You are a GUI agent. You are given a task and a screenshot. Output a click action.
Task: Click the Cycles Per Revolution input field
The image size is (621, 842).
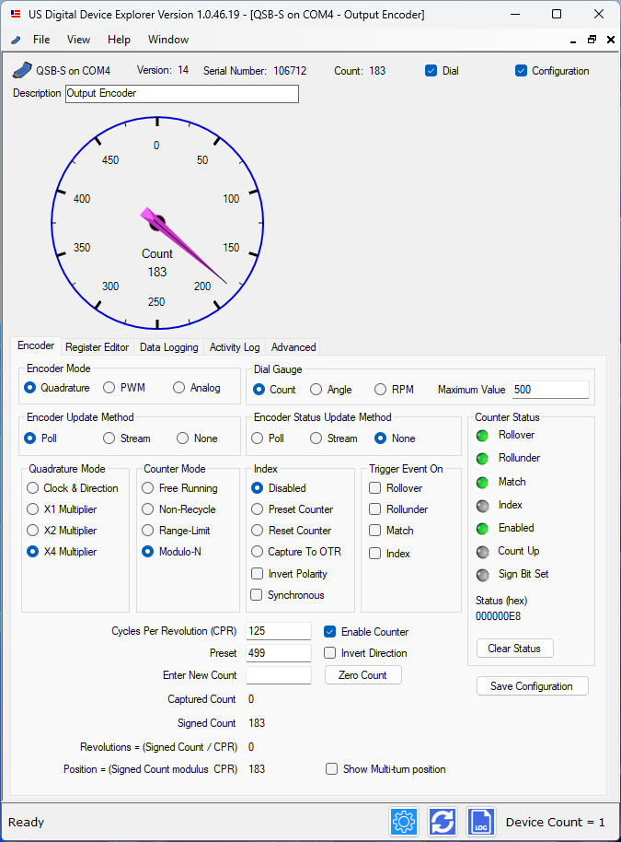(278, 631)
